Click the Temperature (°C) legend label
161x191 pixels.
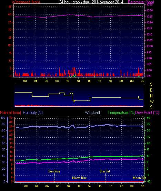pos(121,113)
